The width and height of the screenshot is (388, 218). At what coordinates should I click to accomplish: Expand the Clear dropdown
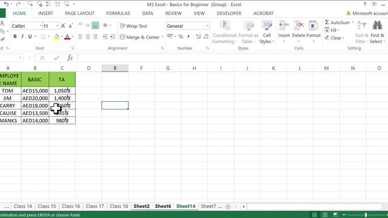(x=343, y=38)
